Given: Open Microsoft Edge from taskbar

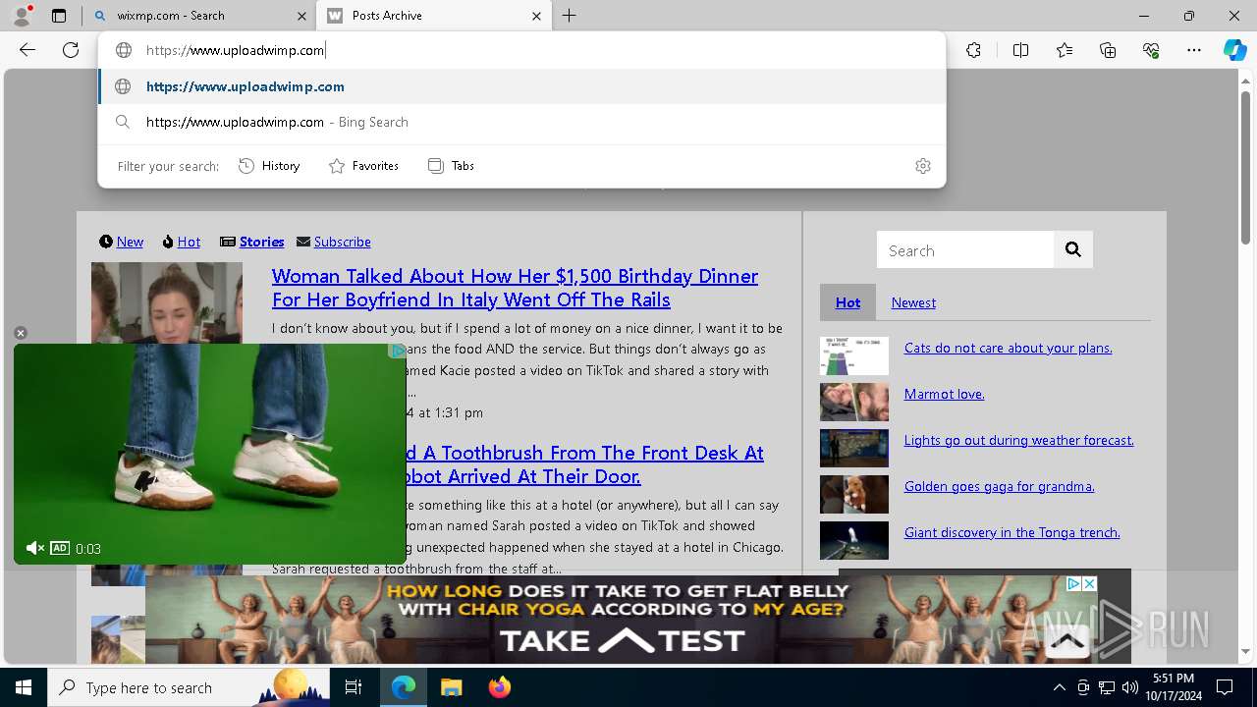Looking at the screenshot, I should 404,687.
